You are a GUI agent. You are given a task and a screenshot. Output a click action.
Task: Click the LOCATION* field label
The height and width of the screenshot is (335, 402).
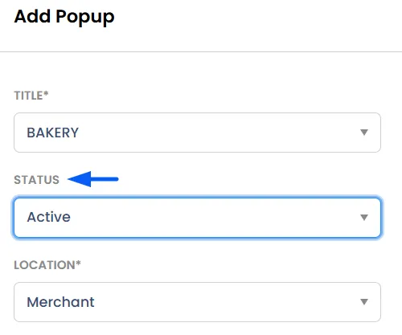click(47, 265)
